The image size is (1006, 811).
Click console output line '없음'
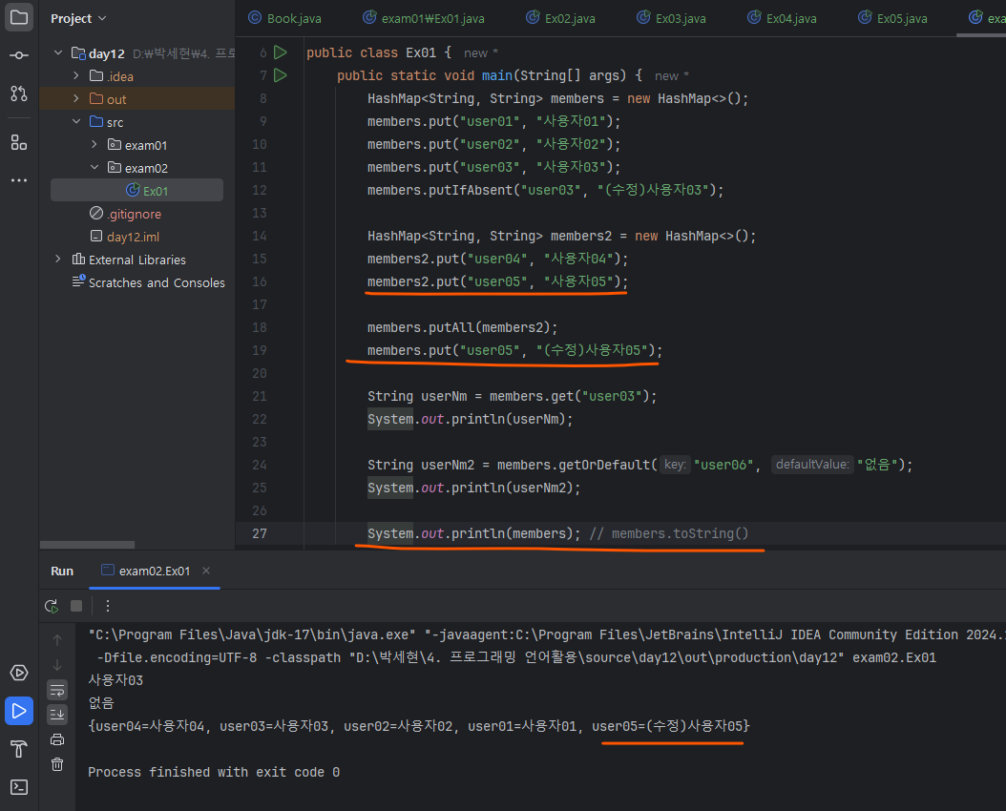point(101,703)
